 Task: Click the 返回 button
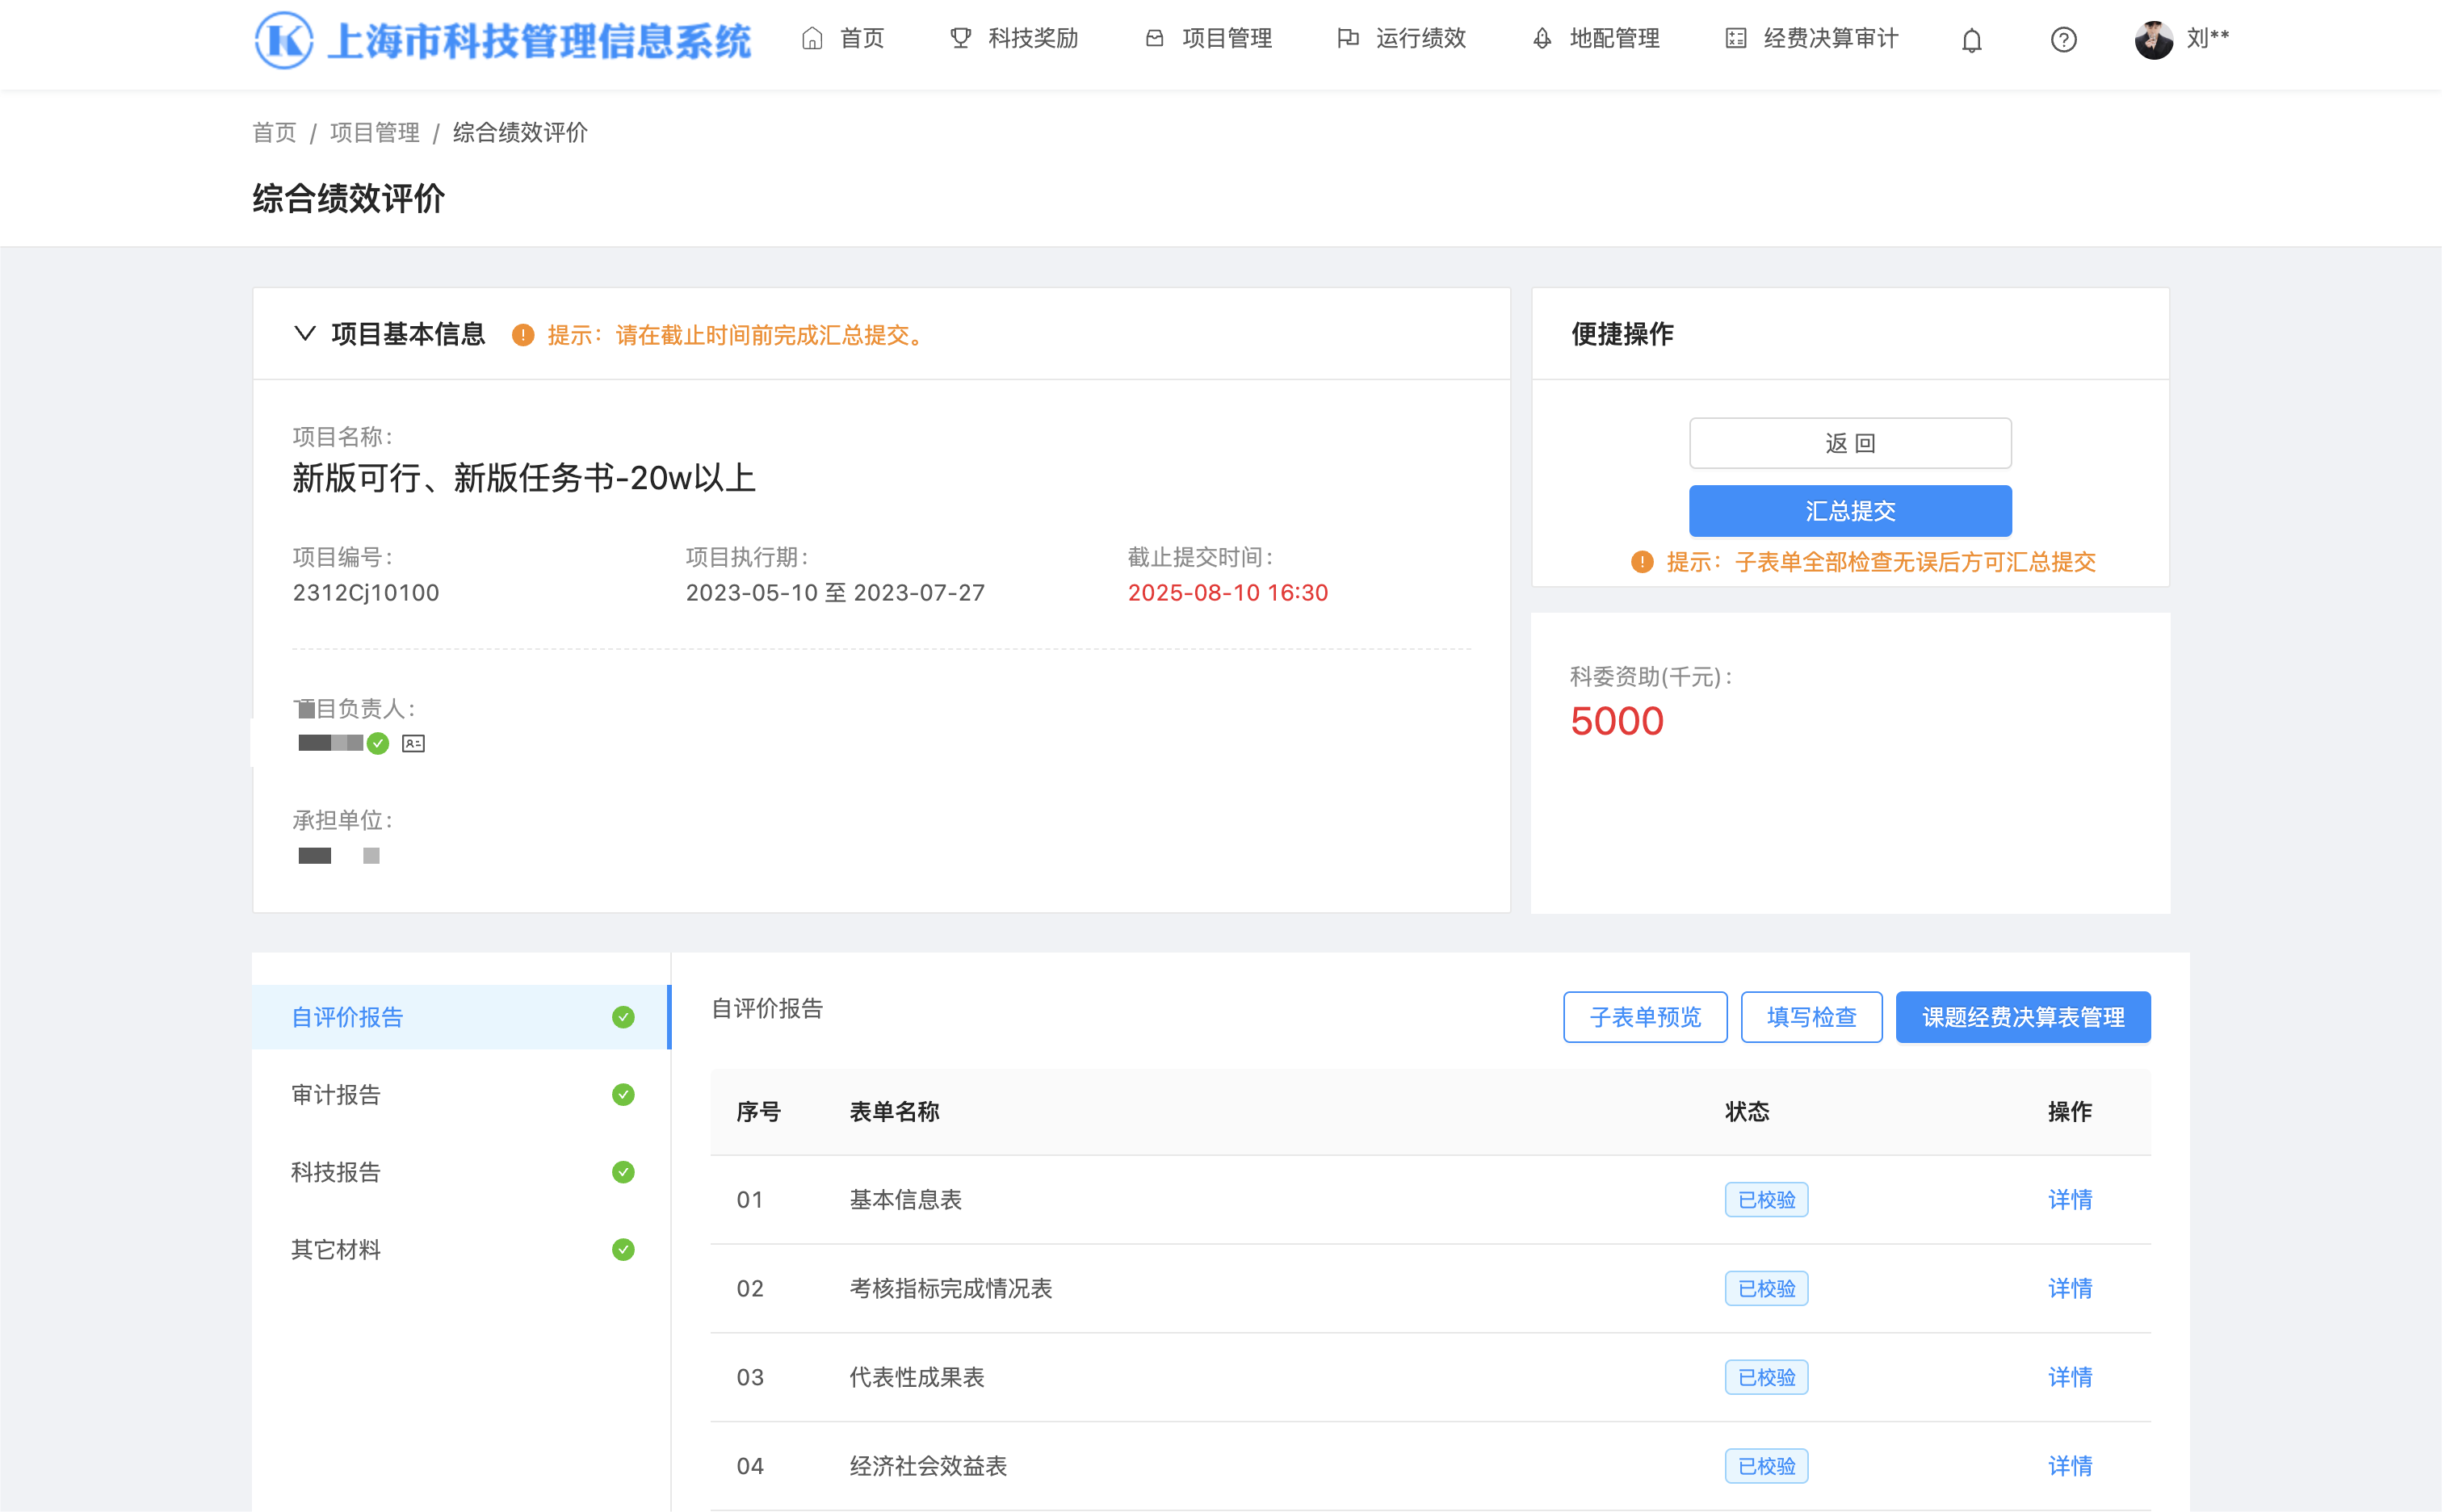1850,443
